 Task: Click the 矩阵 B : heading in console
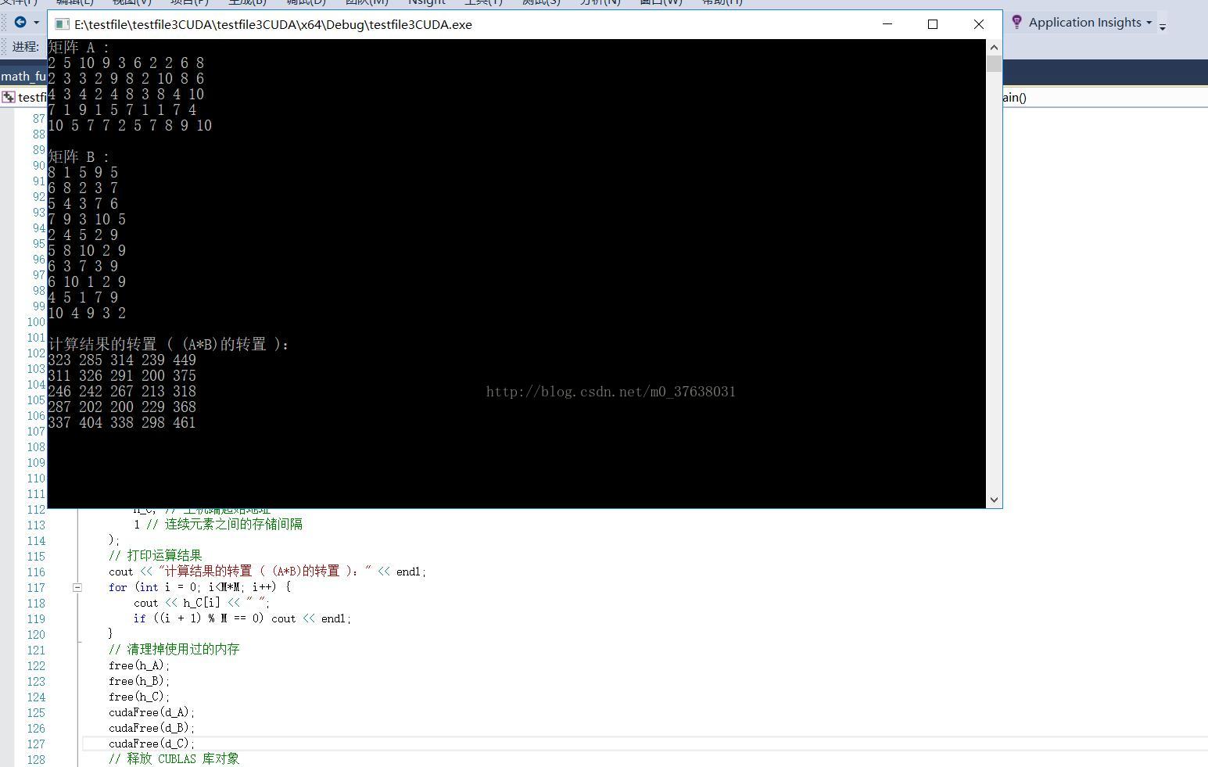click(79, 157)
